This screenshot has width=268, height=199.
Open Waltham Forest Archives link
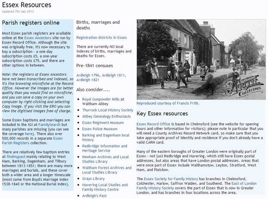(x=107, y=170)
